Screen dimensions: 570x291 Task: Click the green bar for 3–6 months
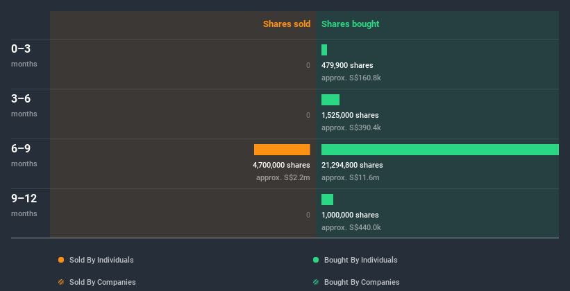click(330, 100)
